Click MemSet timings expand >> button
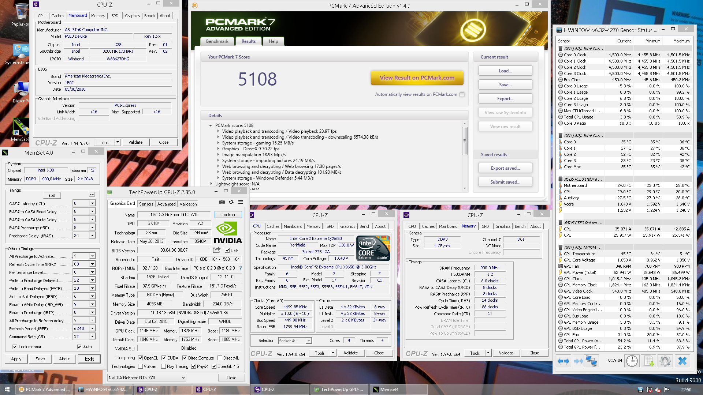The width and height of the screenshot is (703, 395). point(92,195)
